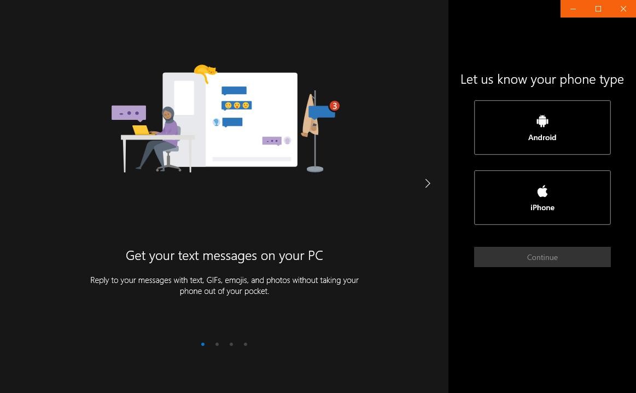
Task: Jump to the fourth carousel page dot
Action: click(246, 344)
